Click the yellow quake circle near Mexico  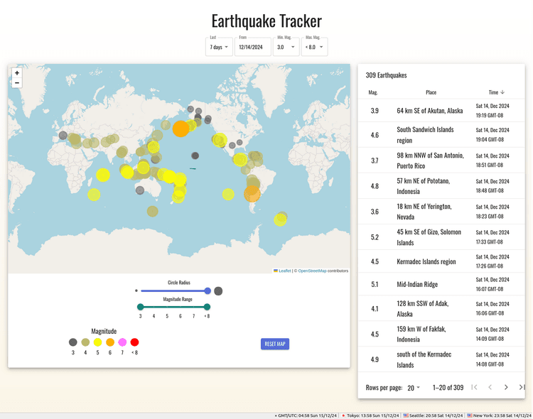240,159
